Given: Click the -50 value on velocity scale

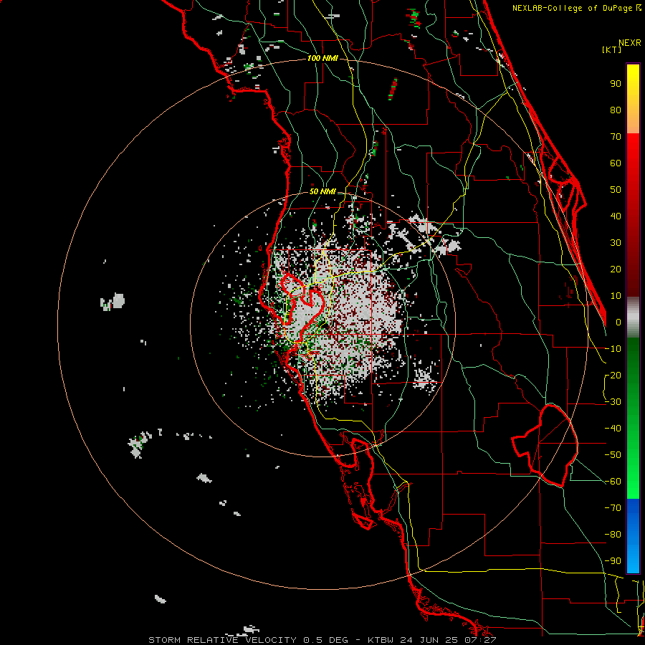Looking at the screenshot, I should (x=613, y=455).
